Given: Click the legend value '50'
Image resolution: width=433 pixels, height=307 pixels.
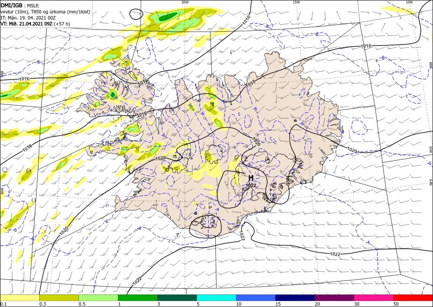Looking at the screenshot, I should (x=396, y=304).
